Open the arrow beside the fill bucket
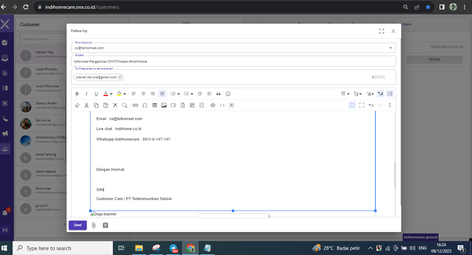 [x=124, y=94]
